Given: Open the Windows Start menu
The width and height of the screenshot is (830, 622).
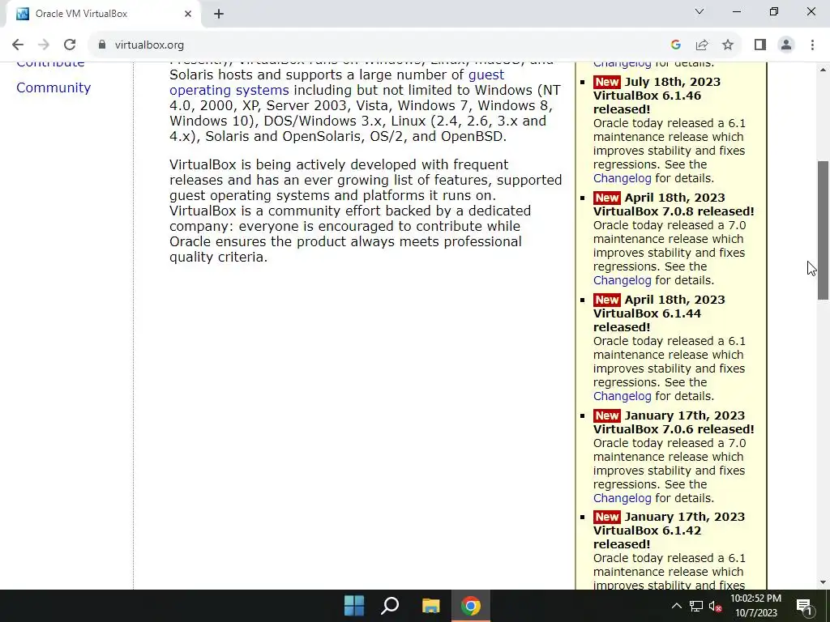Looking at the screenshot, I should pos(354,606).
